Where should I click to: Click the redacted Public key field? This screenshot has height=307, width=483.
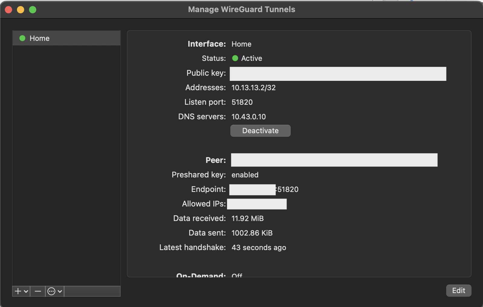point(338,74)
